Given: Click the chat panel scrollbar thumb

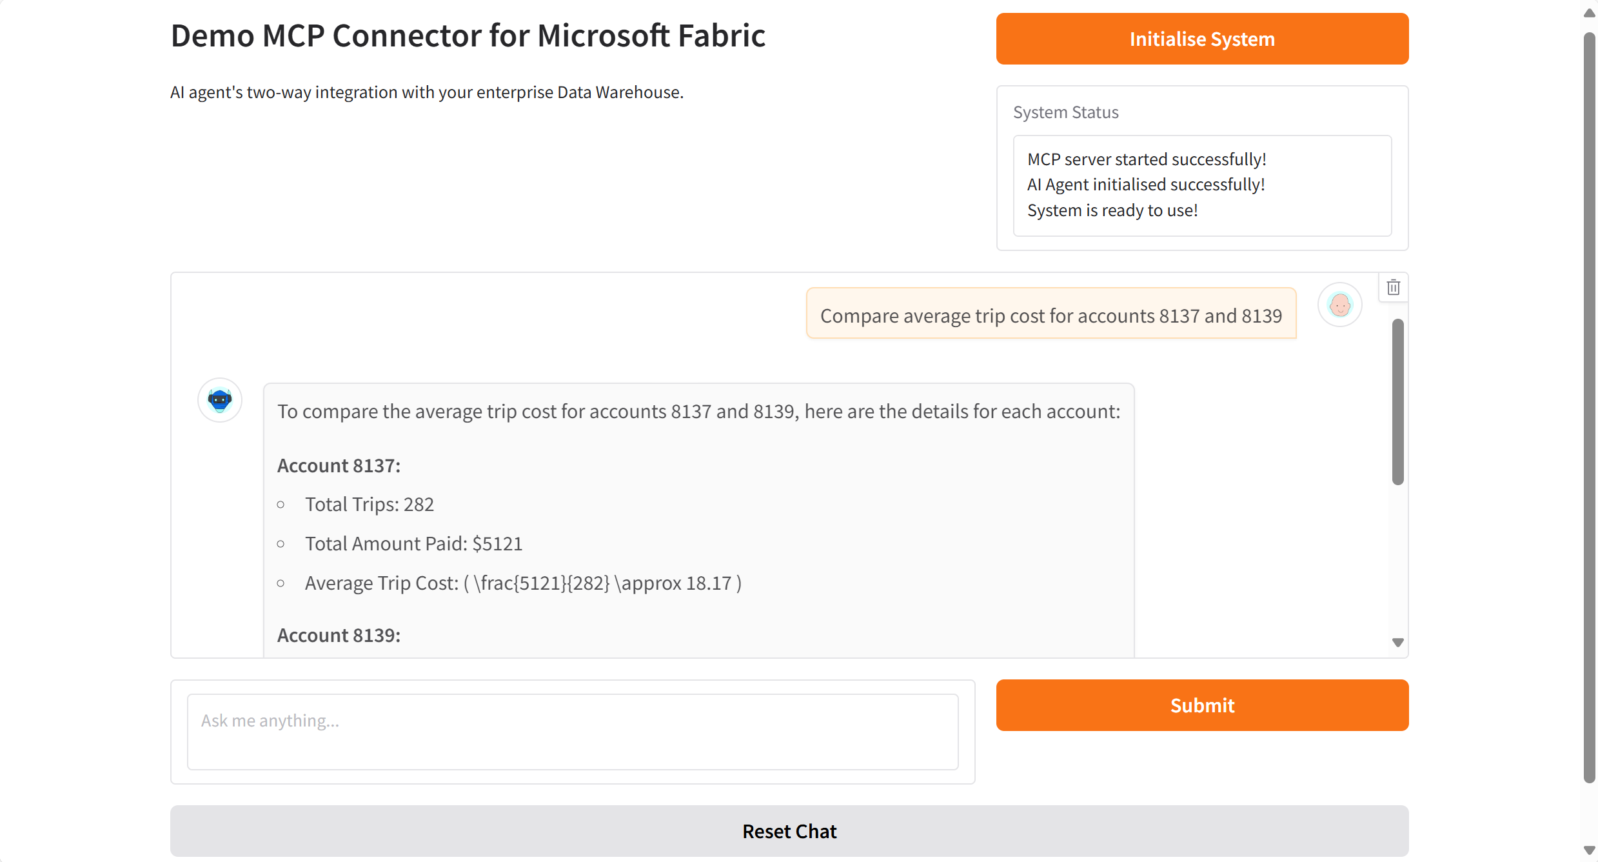Looking at the screenshot, I should (x=1397, y=401).
